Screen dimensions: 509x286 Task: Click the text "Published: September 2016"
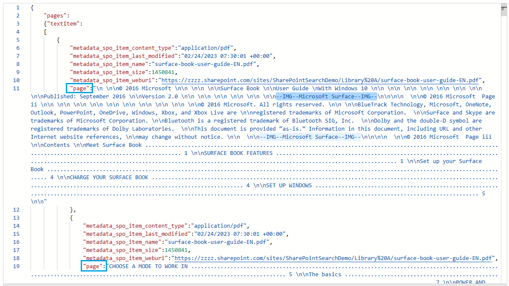(85, 97)
